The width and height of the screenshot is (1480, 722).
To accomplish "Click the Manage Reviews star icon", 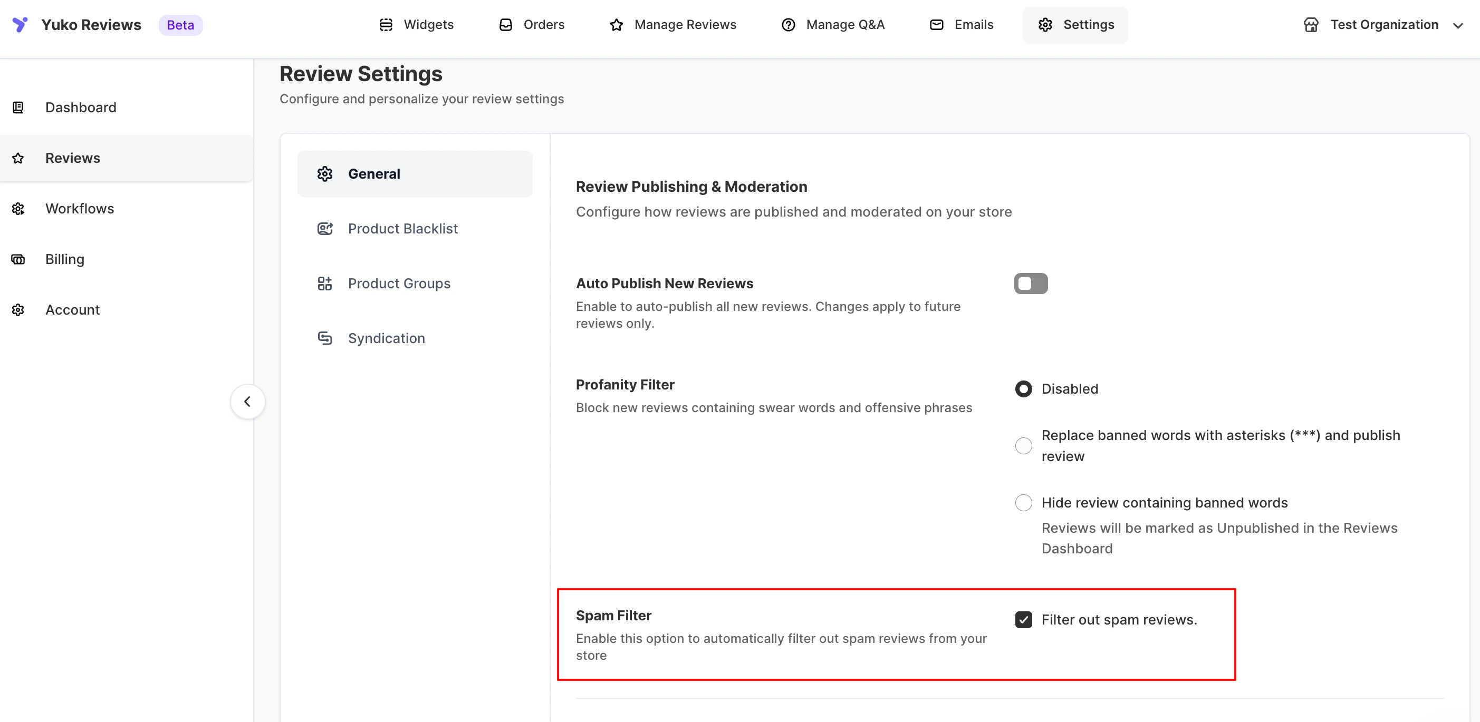I will [617, 25].
